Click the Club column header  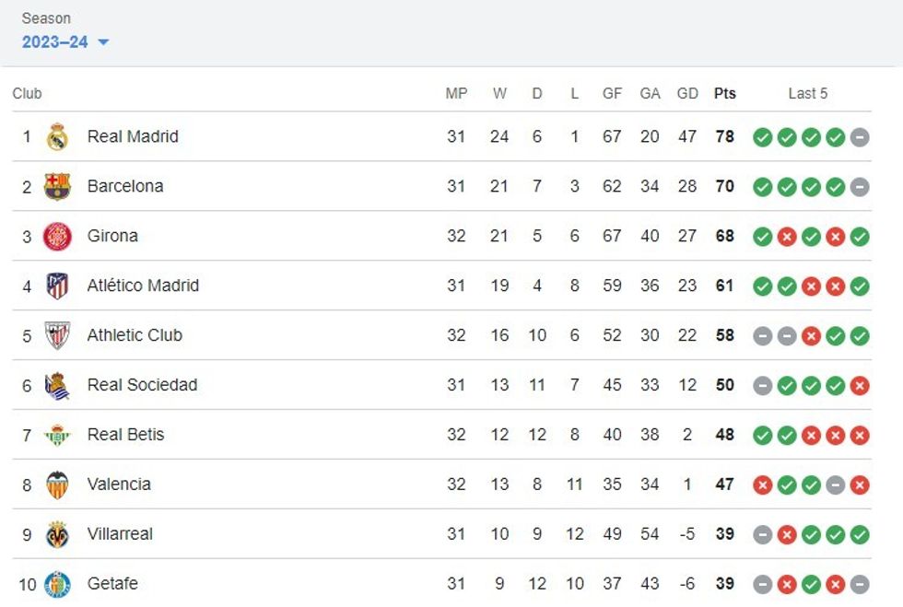point(27,93)
